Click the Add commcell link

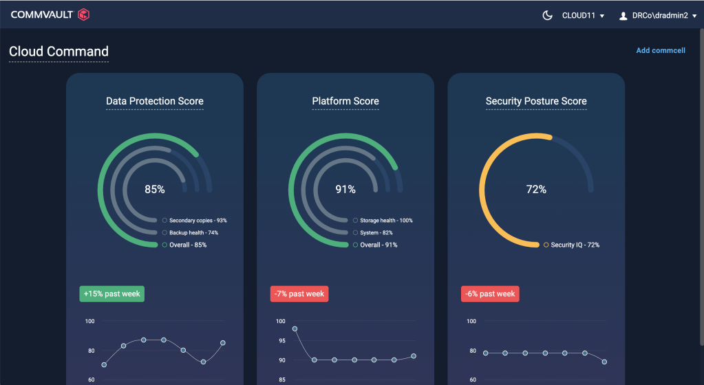tap(660, 50)
